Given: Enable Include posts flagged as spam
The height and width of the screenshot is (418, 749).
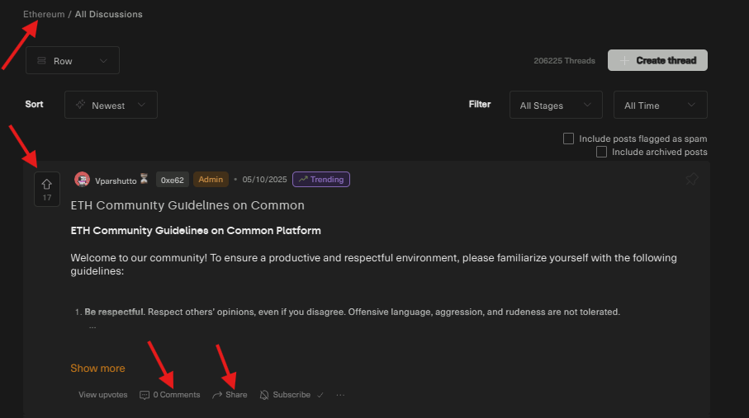Looking at the screenshot, I should (x=568, y=139).
